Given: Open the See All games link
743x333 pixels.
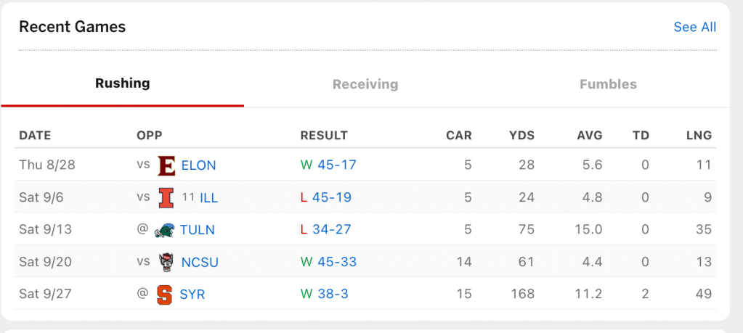Looking at the screenshot, I should 694,27.
